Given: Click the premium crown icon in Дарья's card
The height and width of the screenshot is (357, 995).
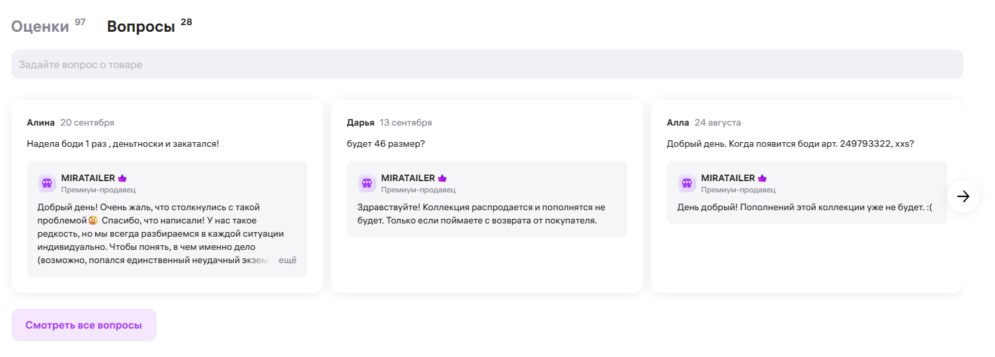Looking at the screenshot, I should (x=442, y=178).
